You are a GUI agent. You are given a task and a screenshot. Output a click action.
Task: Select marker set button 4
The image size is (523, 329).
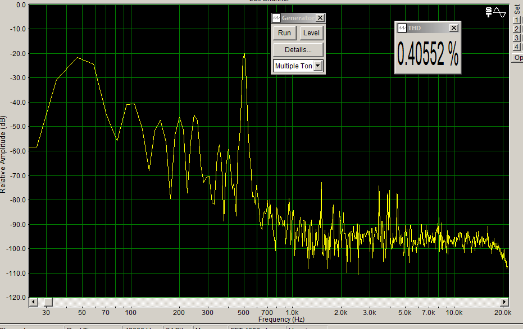click(x=517, y=47)
